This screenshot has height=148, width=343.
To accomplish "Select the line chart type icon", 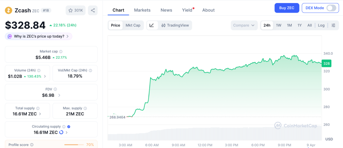I will coord(152,25).
